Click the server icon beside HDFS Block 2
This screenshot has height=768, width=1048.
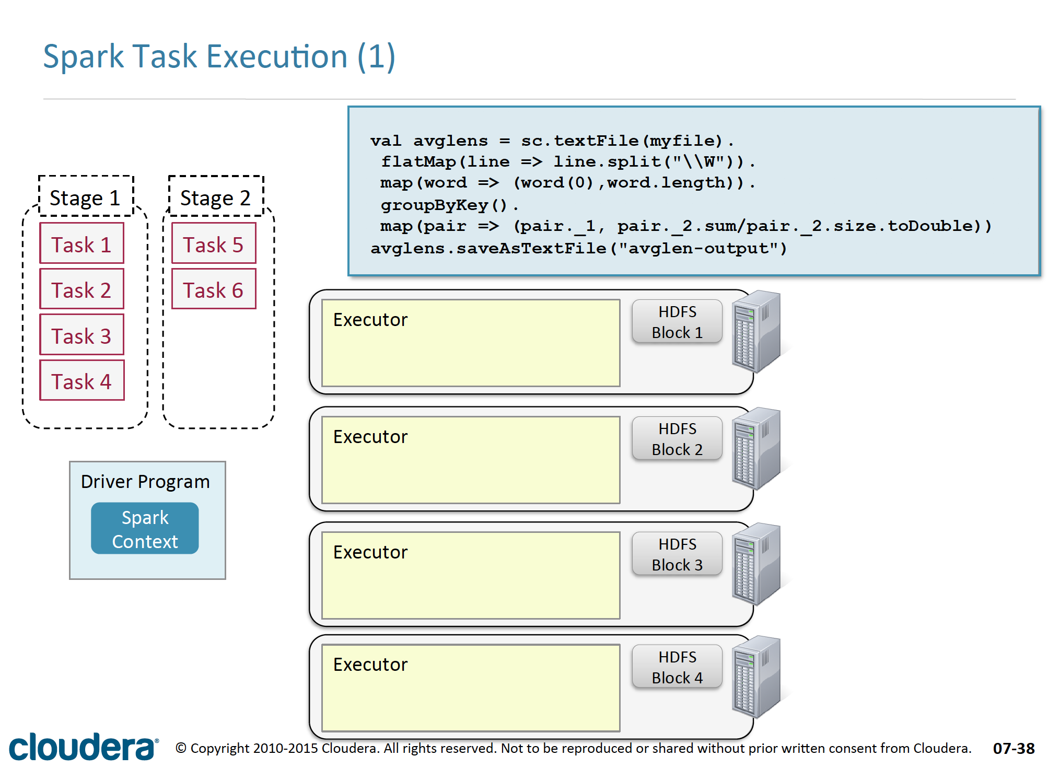click(756, 448)
